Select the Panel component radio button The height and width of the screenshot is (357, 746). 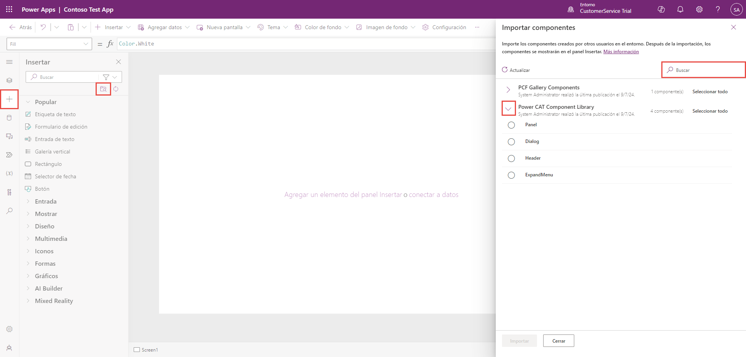[x=511, y=125]
